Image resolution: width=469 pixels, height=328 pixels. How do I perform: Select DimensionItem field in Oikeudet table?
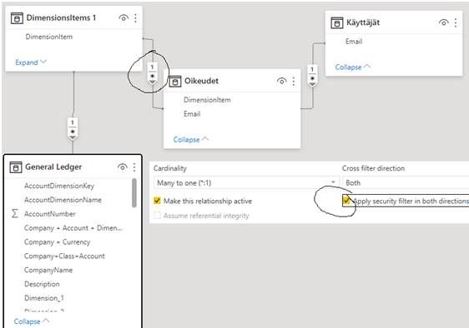point(207,100)
